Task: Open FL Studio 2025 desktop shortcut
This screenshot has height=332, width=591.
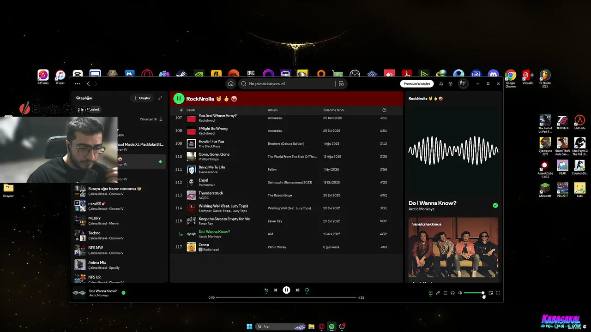Action: click(x=545, y=78)
